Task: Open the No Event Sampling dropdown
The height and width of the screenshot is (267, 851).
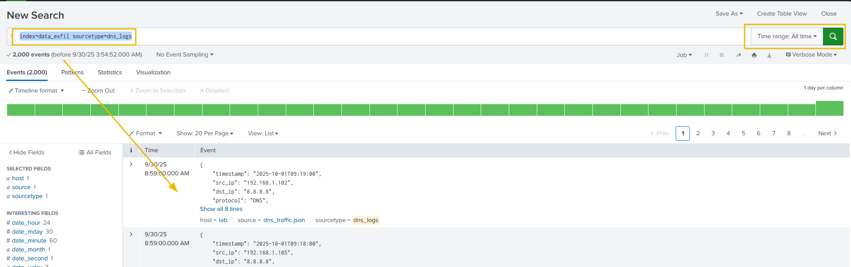Action: [185, 55]
